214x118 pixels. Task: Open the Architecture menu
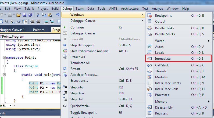tap(130, 9)
